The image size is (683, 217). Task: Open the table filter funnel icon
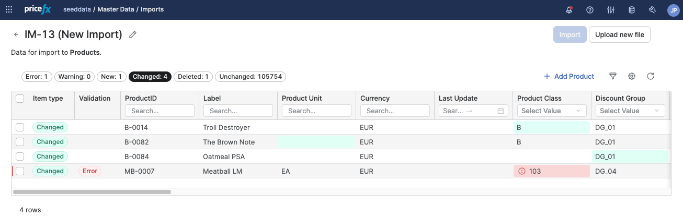click(x=613, y=76)
